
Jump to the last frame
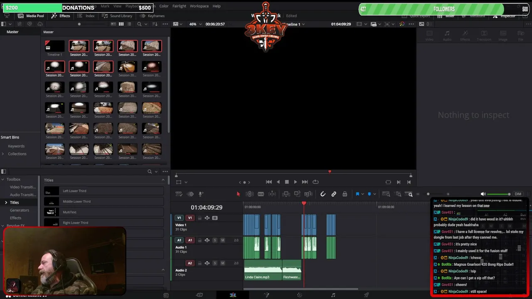[x=305, y=182]
